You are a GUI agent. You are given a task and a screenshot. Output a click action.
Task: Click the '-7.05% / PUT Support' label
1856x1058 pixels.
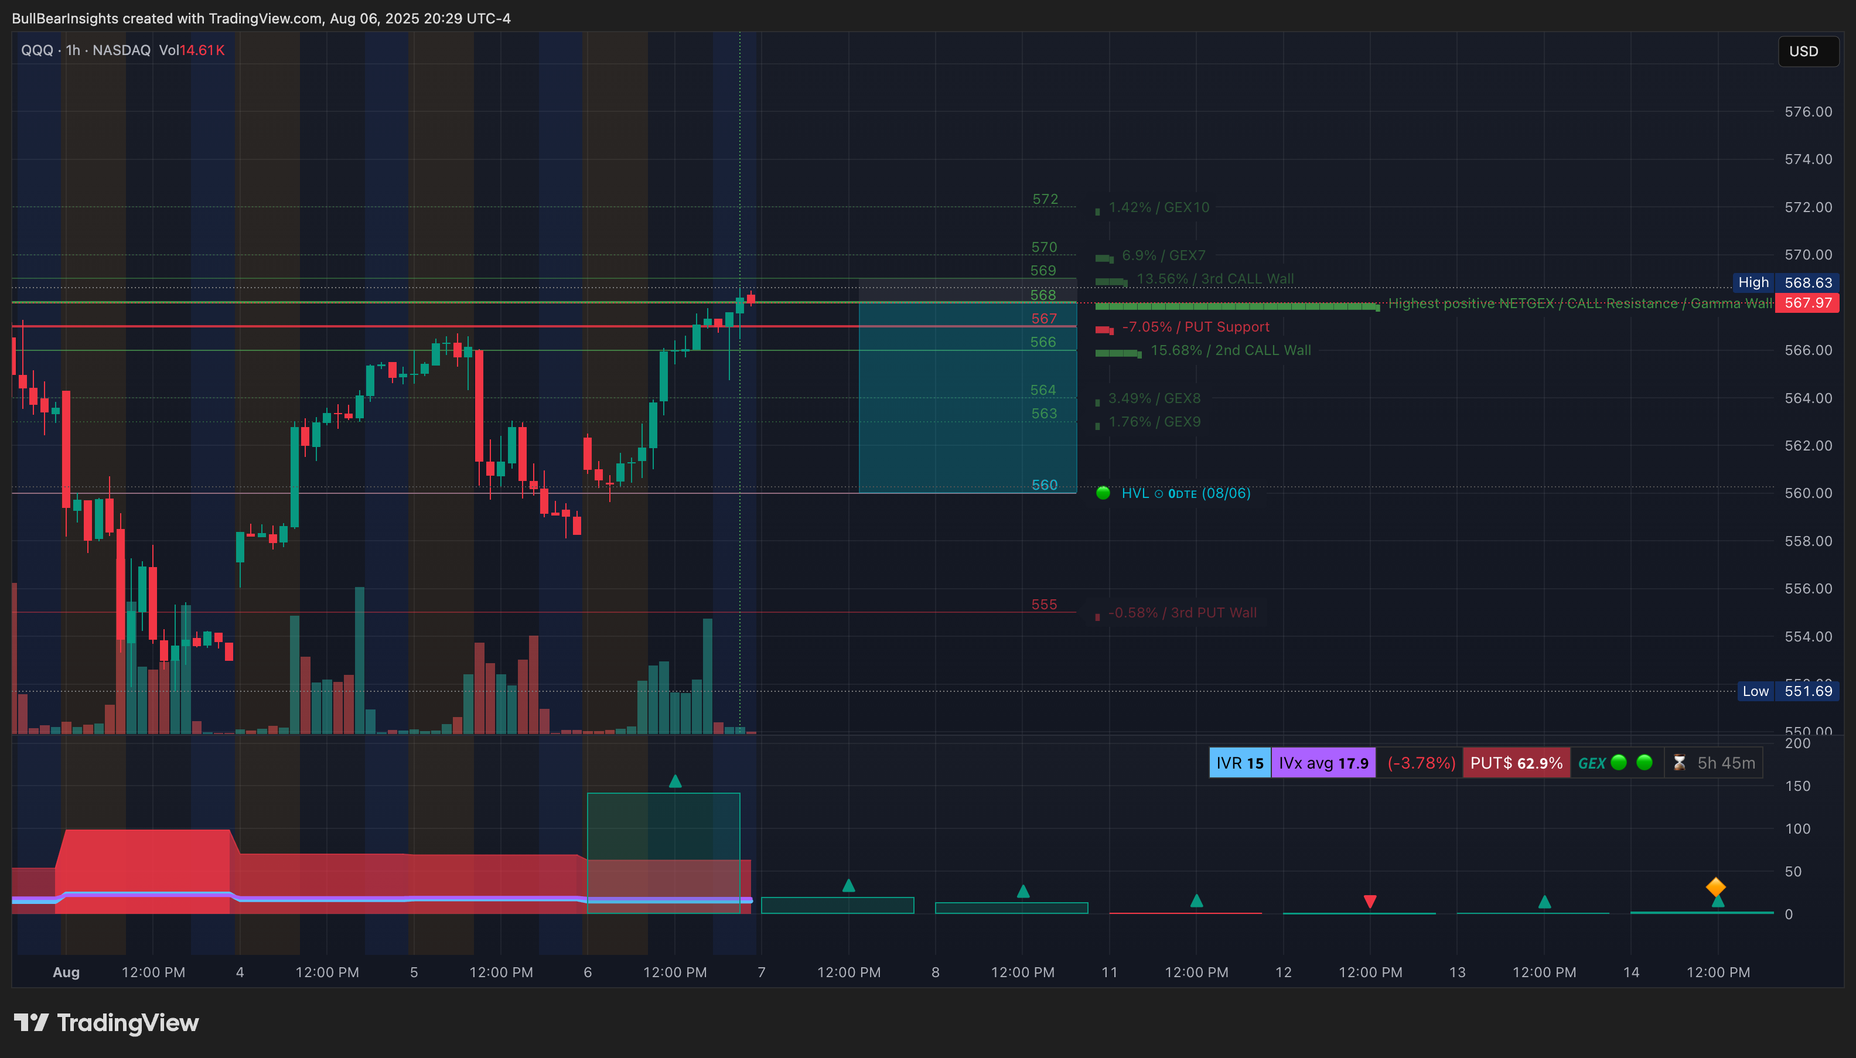[1195, 327]
